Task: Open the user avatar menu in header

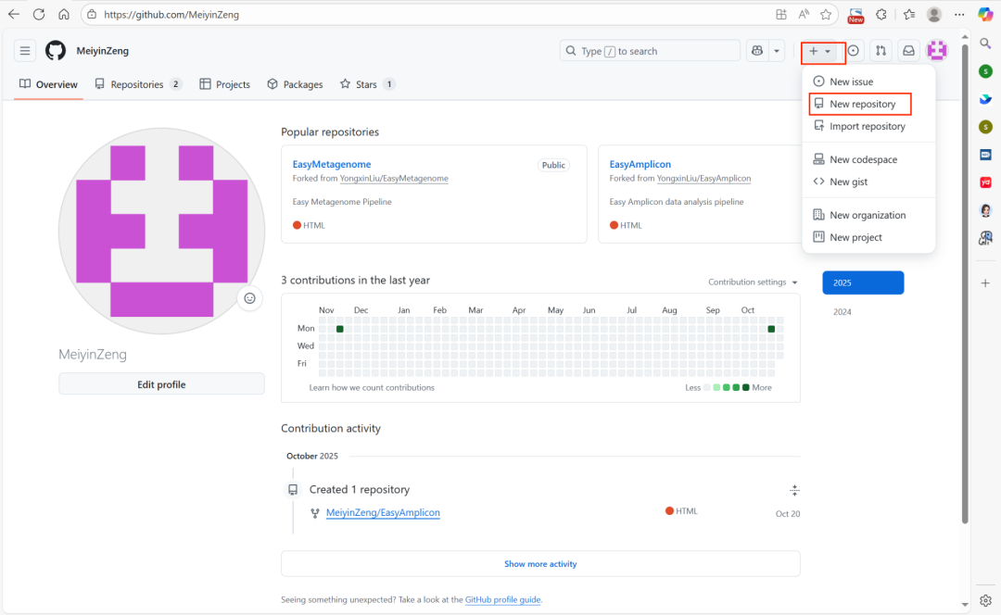Action: coord(937,50)
